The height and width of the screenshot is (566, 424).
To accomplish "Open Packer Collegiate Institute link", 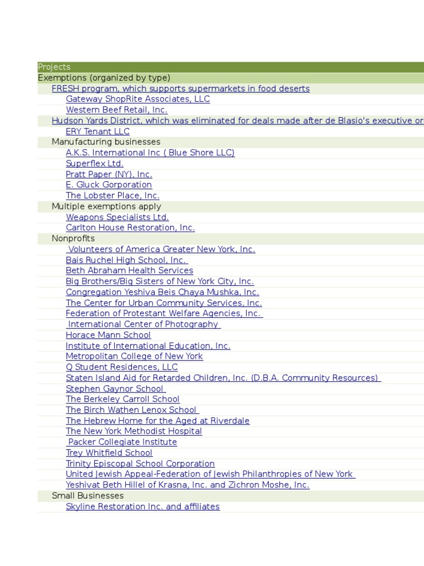I will (x=121, y=443).
